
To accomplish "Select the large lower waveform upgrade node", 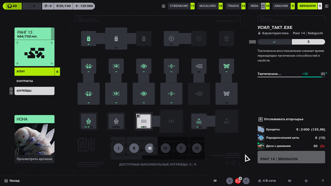I will (171, 94).
